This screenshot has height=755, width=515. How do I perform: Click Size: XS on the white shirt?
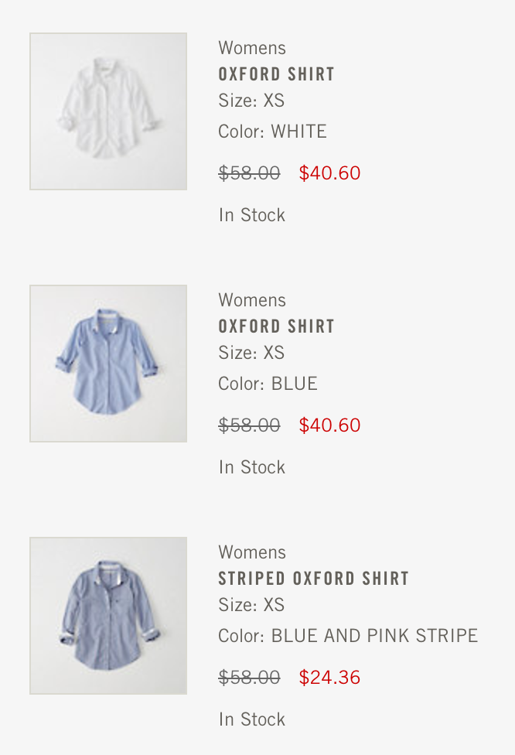pyautogui.click(x=251, y=101)
